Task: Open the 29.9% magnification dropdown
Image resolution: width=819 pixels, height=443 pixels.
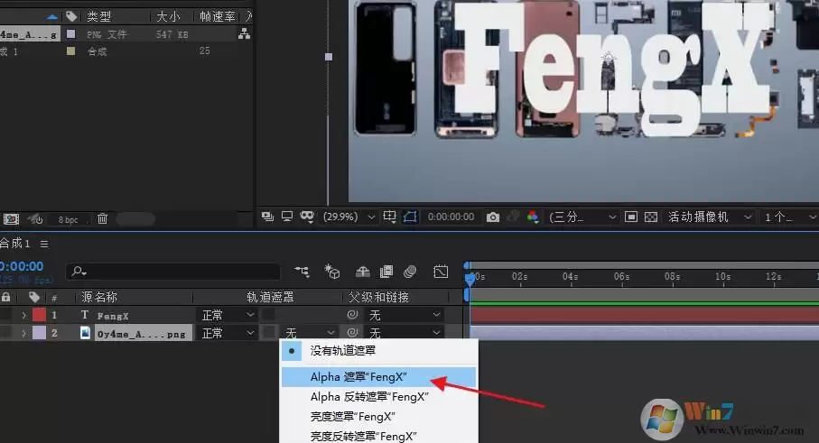Action: pos(349,217)
